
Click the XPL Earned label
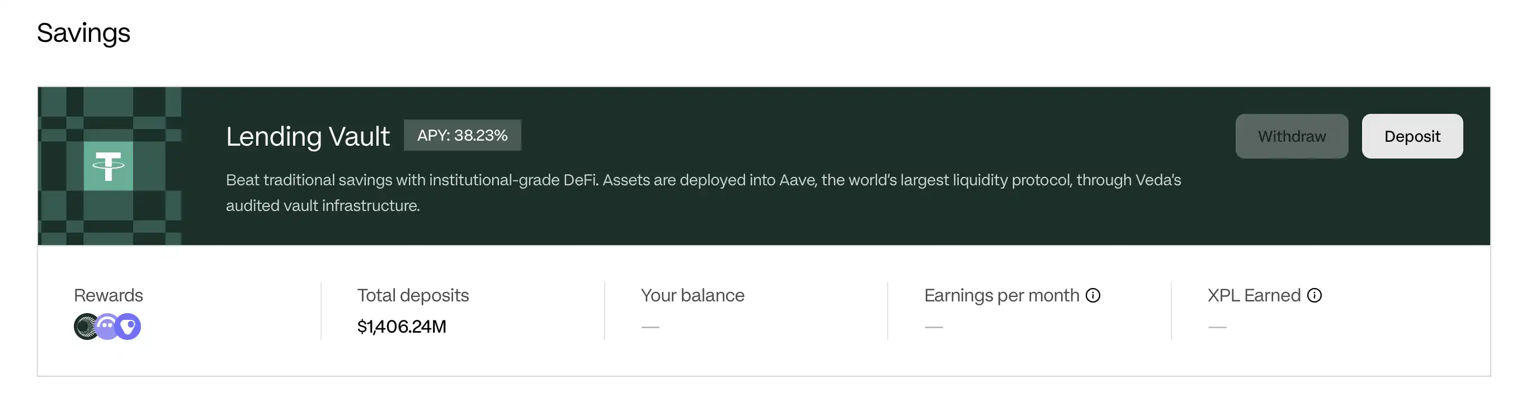(1254, 295)
